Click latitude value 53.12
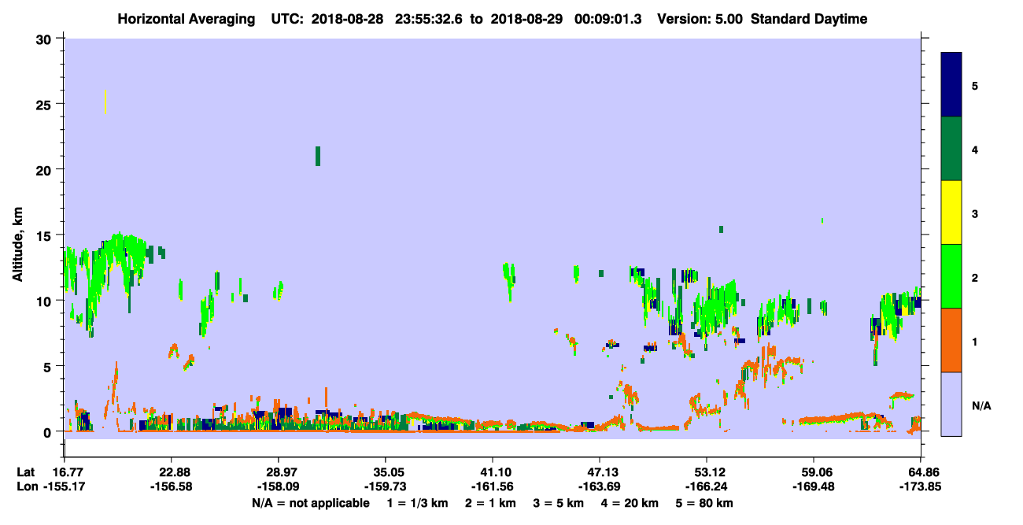Screen dimensions: 1023x525 [707, 471]
